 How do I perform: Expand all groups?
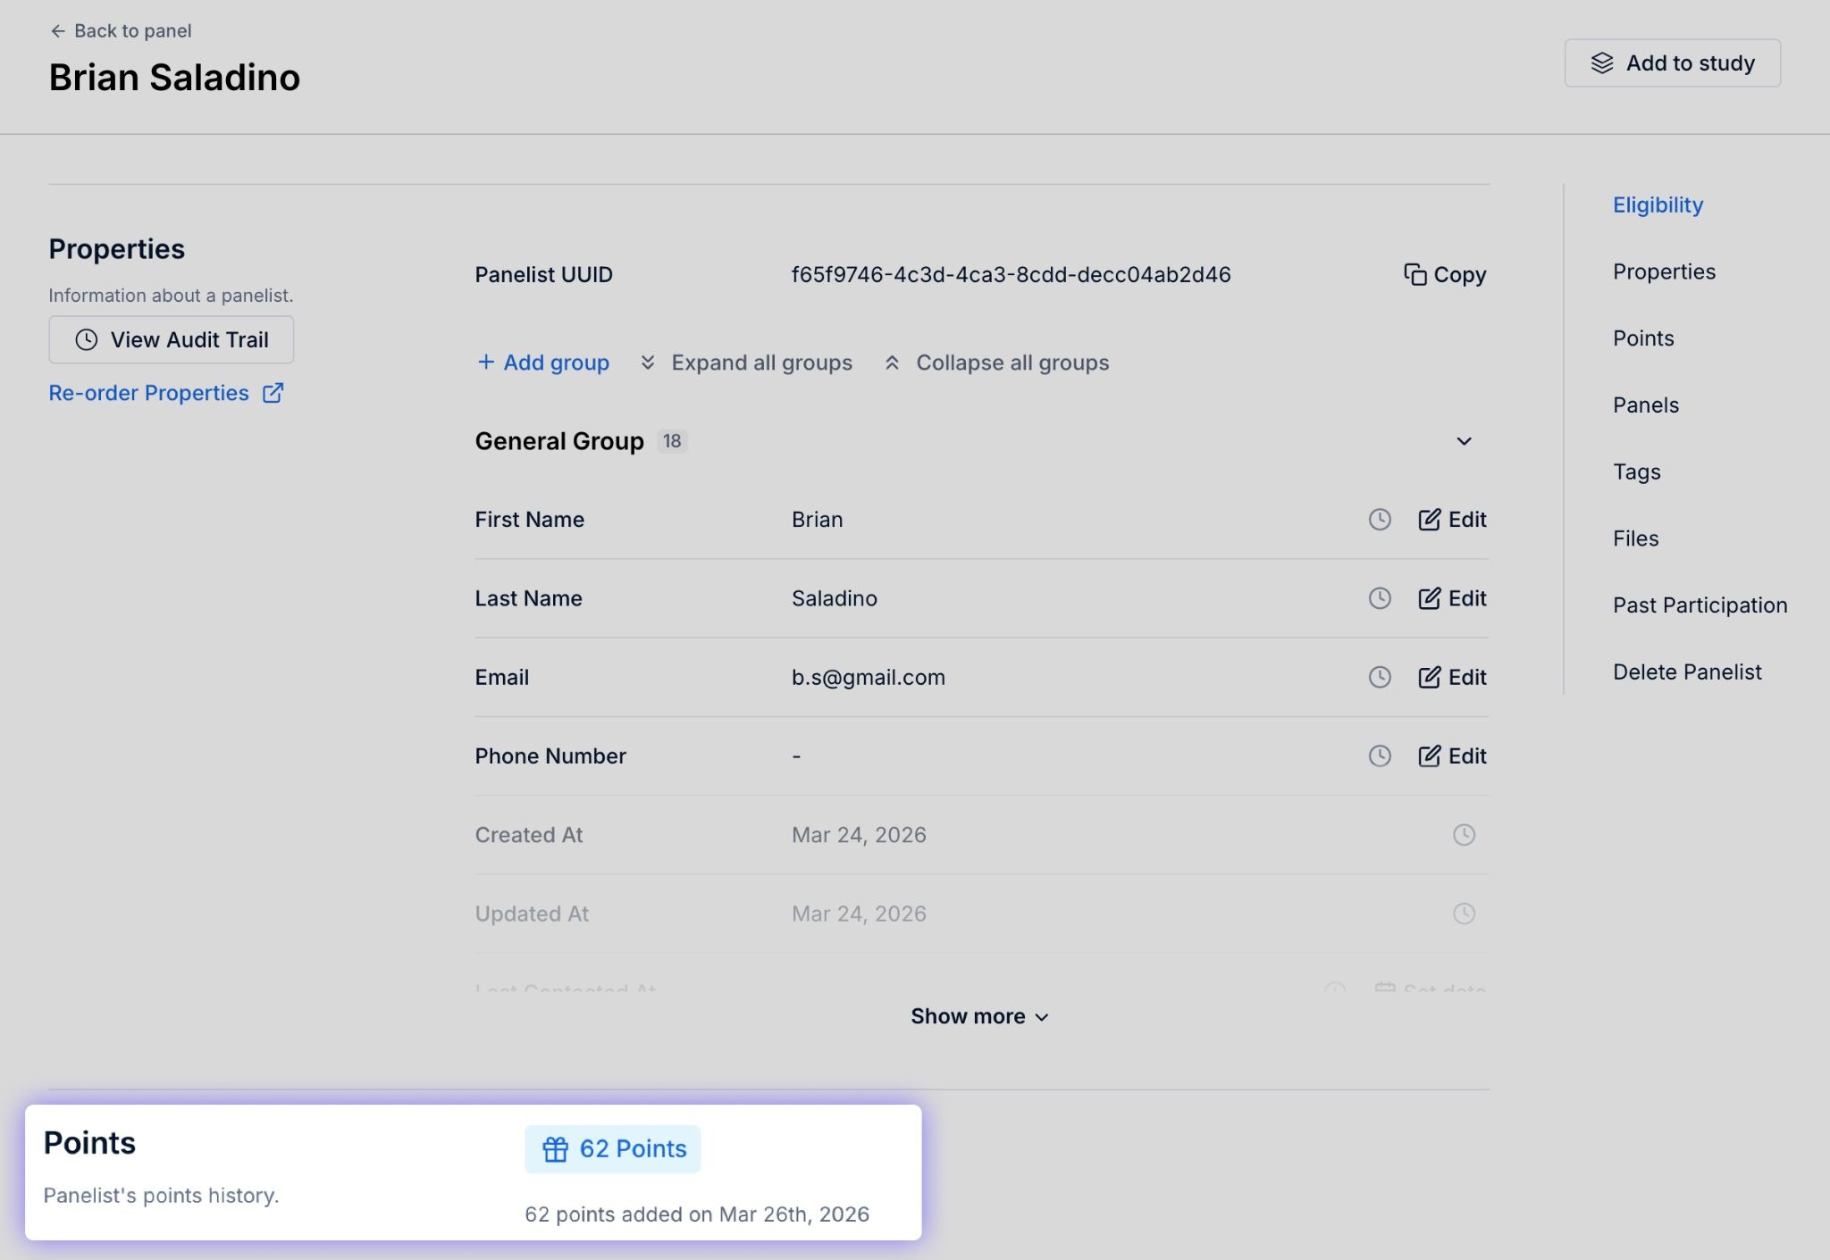[746, 363]
